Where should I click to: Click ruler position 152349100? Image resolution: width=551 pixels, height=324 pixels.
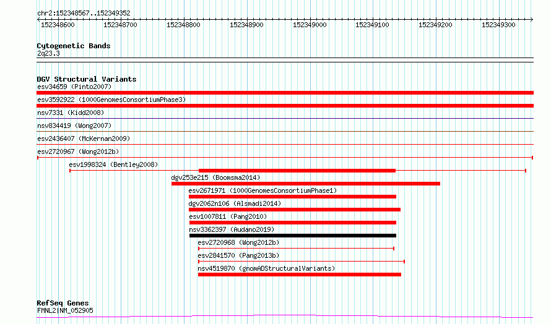pyautogui.click(x=372, y=25)
